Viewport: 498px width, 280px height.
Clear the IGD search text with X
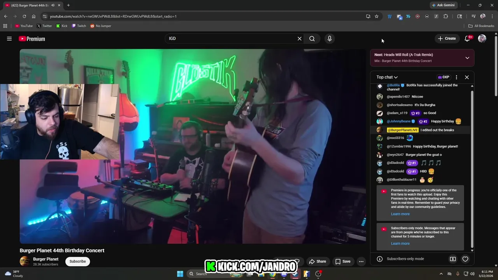tap(300, 38)
